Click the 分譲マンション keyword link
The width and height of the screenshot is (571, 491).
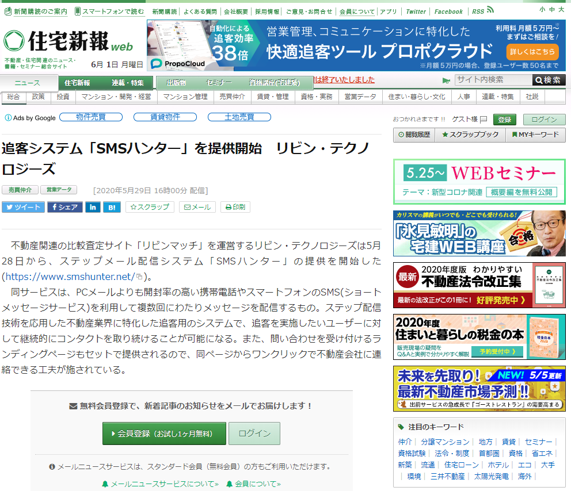pos(445,442)
